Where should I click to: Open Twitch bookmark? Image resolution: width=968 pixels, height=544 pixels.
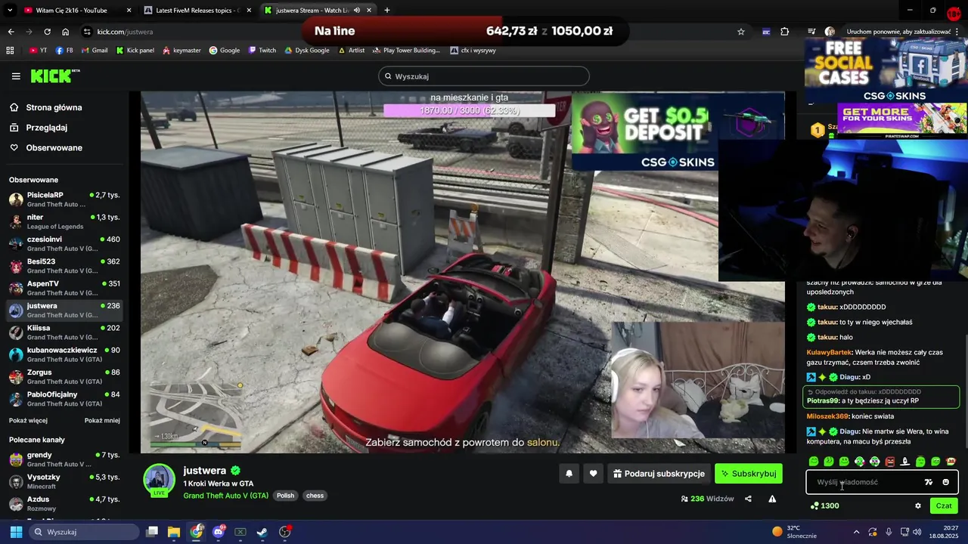[262, 51]
